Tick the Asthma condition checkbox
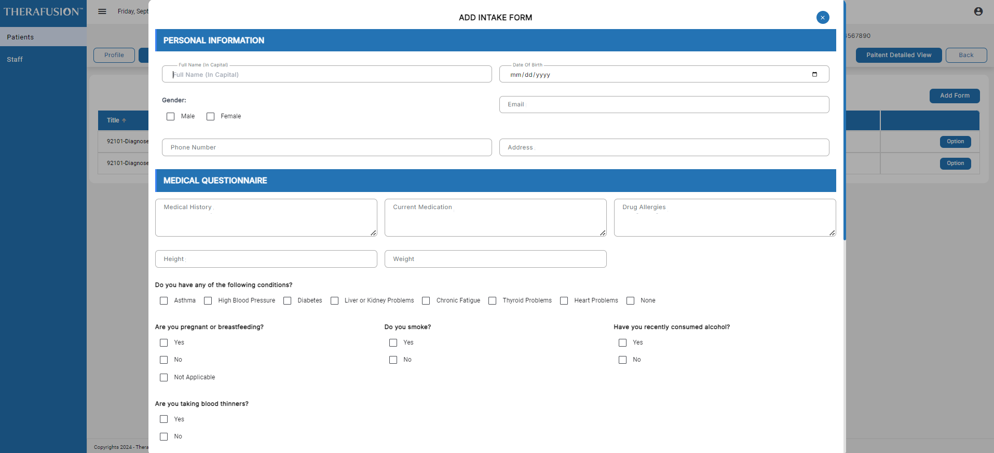This screenshot has height=453, width=994. tap(164, 301)
